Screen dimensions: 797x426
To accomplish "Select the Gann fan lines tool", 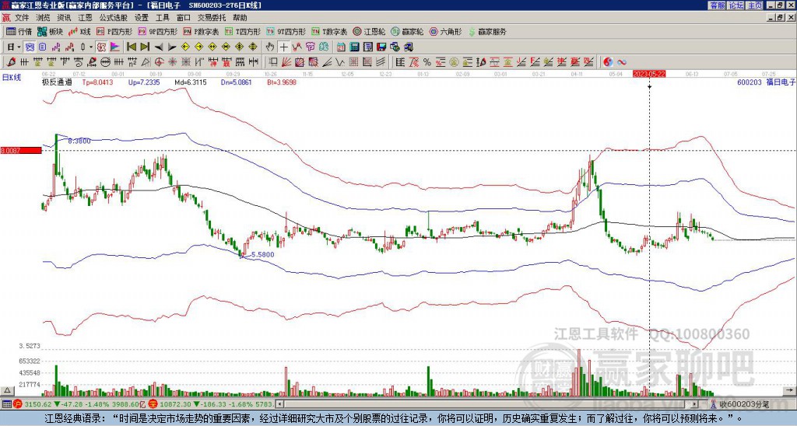I will (x=286, y=62).
